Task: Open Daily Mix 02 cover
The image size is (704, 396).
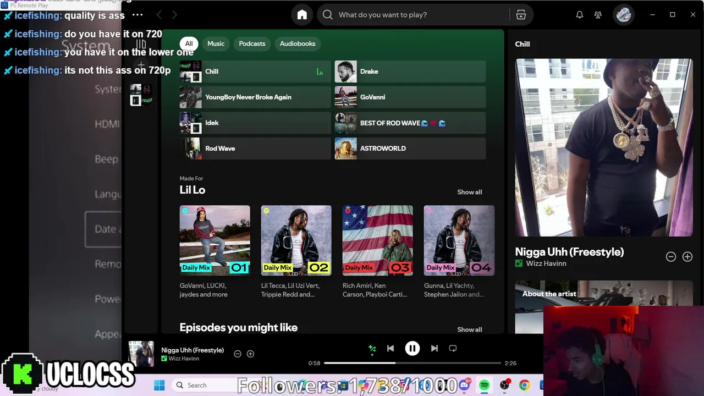Action: [x=296, y=240]
